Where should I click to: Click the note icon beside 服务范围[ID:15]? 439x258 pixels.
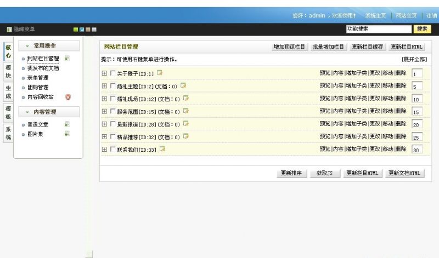pos(186,111)
